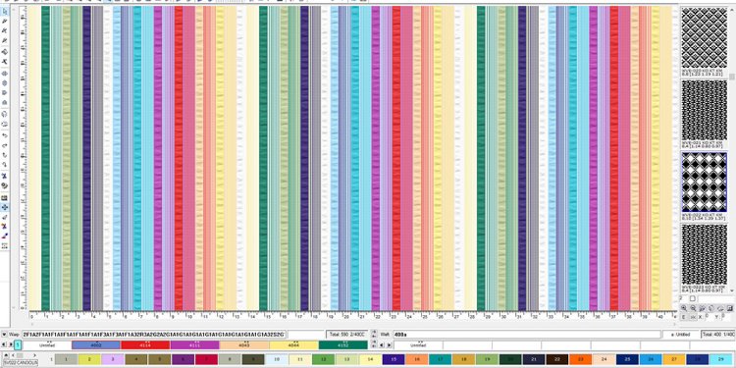
Task: Pick palette color 23 bright orange
Action: click(x=581, y=359)
